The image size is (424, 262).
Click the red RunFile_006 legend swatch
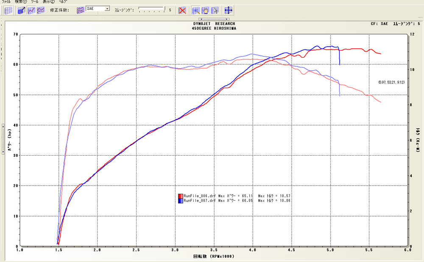181,195
